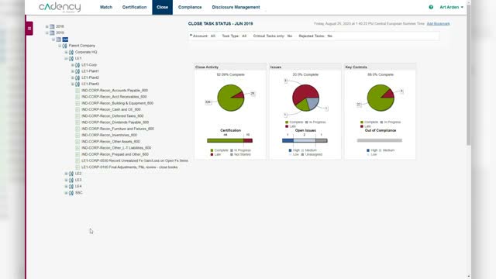Click the Open Issues severity bar

click(305, 140)
